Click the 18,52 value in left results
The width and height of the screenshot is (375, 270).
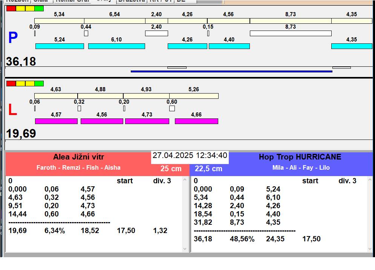pos(90,230)
